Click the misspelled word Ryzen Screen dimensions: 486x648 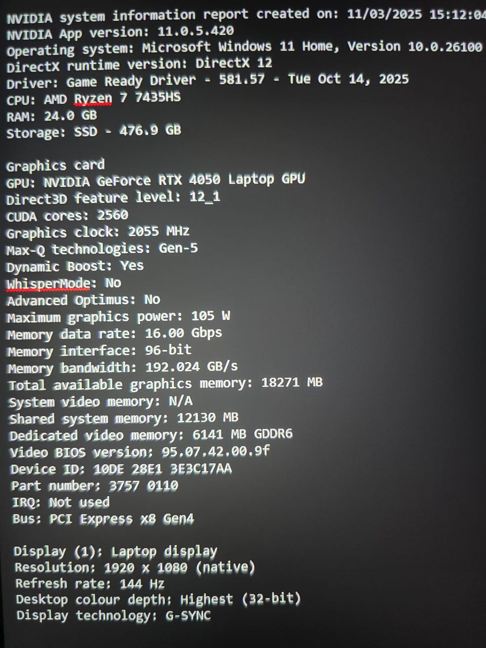click(93, 98)
